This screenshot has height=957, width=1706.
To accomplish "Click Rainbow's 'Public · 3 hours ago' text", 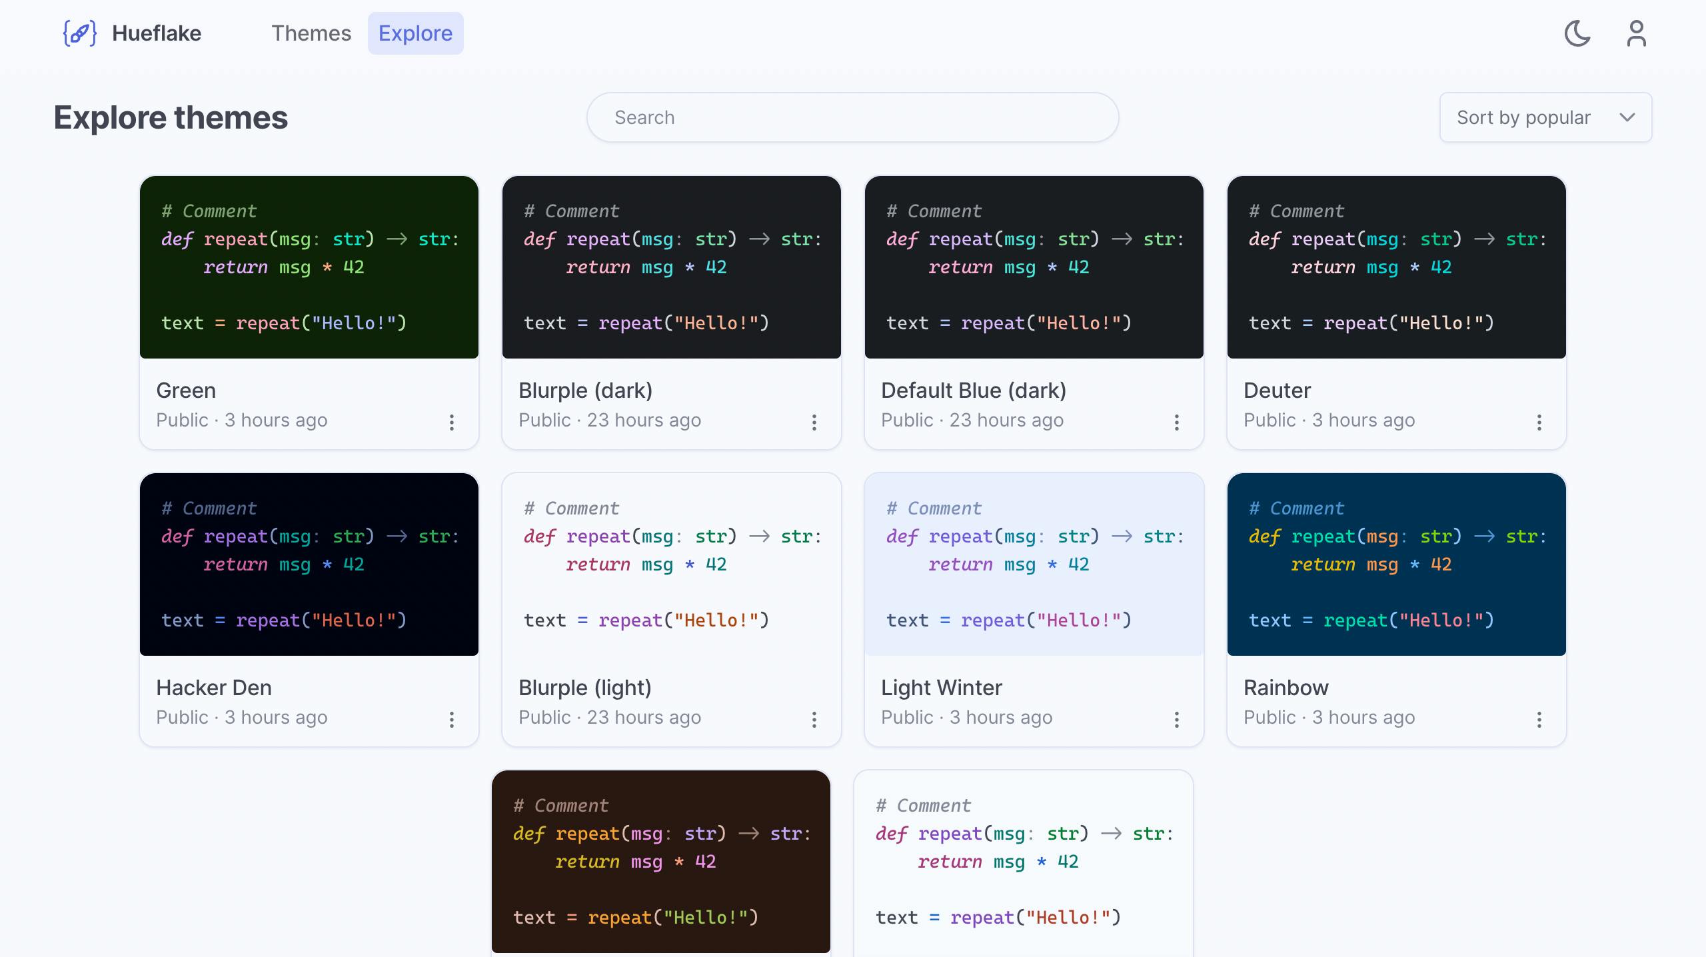I will pyautogui.click(x=1329, y=717).
